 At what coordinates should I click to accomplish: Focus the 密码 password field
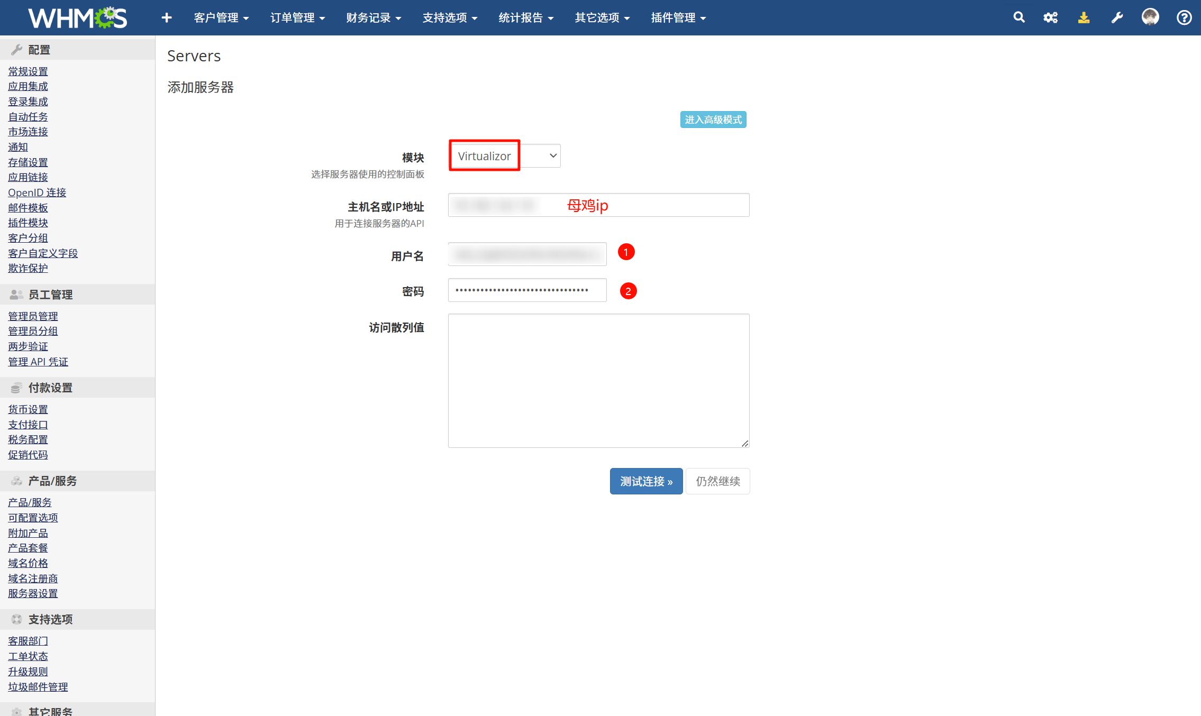pyautogui.click(x=527, y=290)
